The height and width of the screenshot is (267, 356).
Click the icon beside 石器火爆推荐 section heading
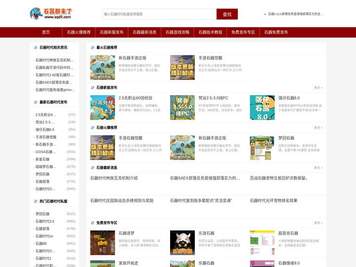pyautogui.click(x=92, y=128)
